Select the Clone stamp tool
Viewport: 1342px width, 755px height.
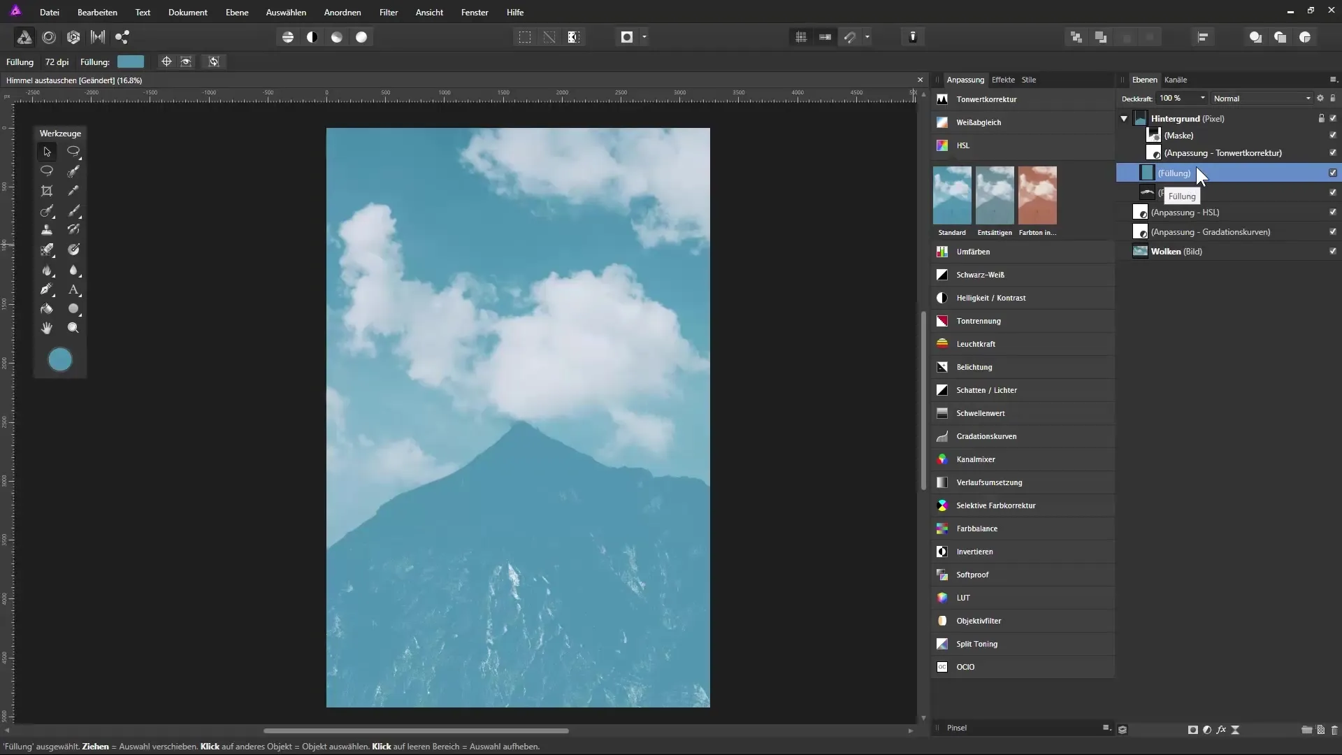click(47, 230)
